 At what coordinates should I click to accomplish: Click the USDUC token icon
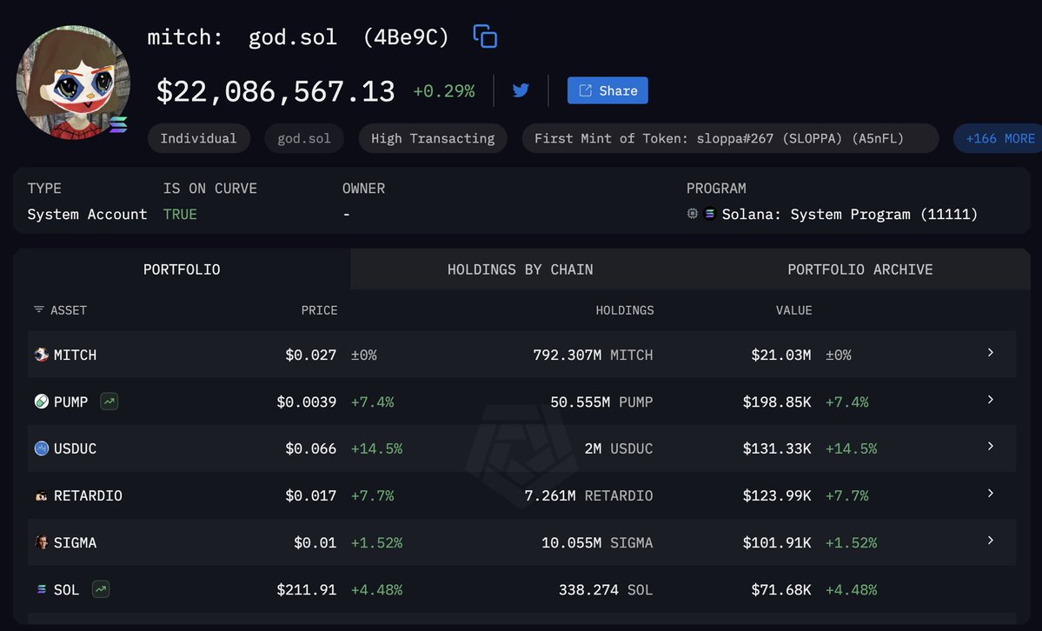41,448
